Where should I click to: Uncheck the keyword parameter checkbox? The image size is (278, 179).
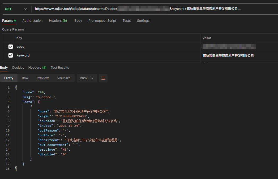[11, 55]
